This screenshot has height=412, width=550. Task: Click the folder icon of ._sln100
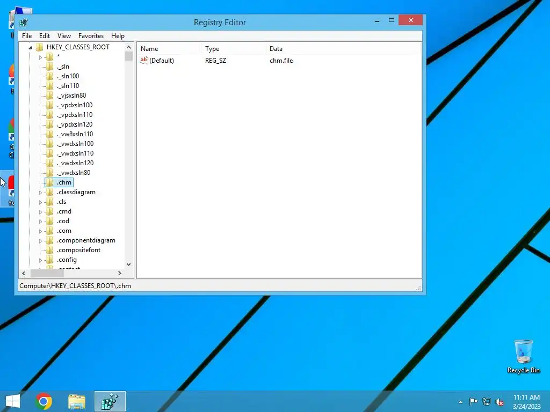click(50, 76)
